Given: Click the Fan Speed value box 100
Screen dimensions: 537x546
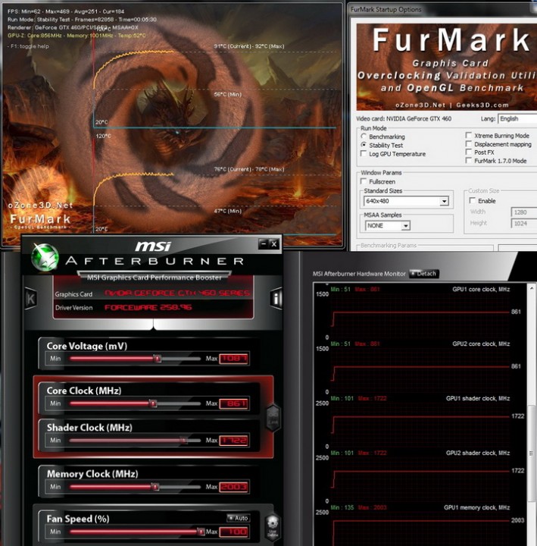Looking at the screenshot, I should (234, 532).
